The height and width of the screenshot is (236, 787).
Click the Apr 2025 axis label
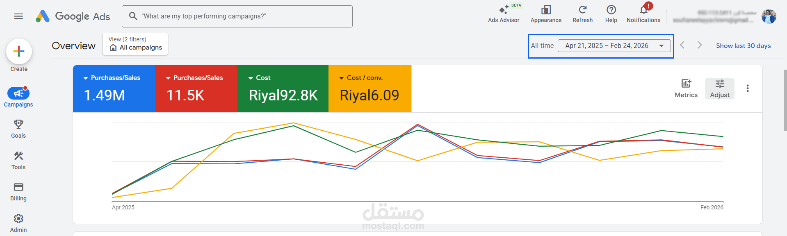(x=123, y=207)
